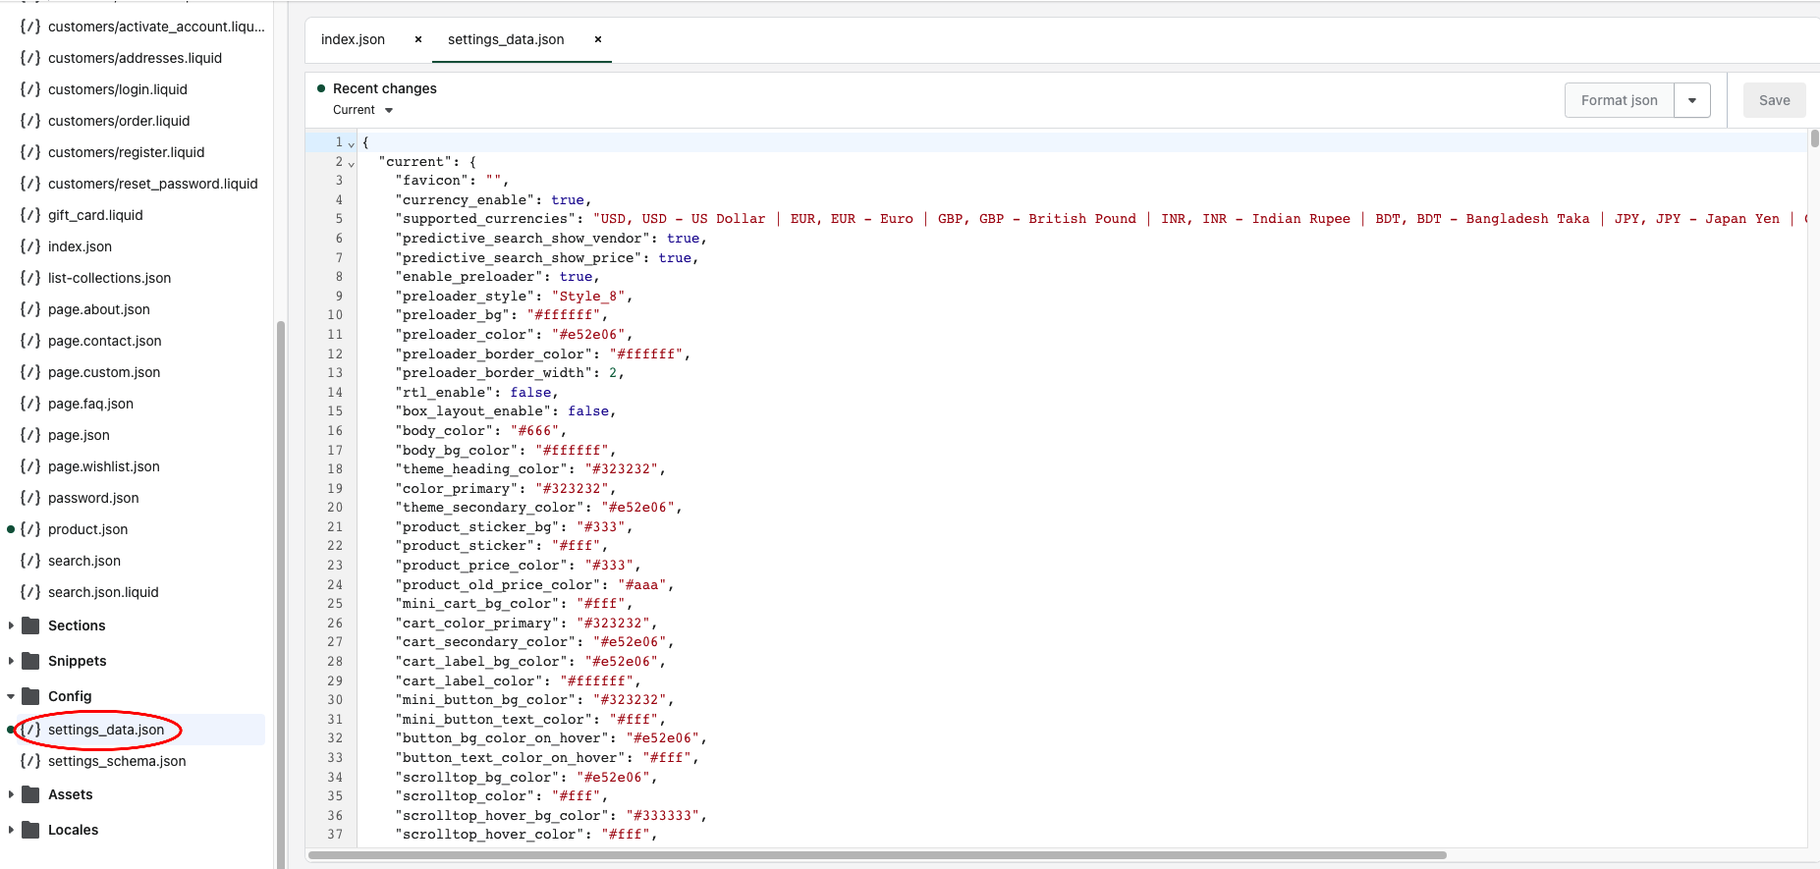Click the editor horizontal scrollbar
This screenshot has width=1820, height=869.
[x=877, y=855]
